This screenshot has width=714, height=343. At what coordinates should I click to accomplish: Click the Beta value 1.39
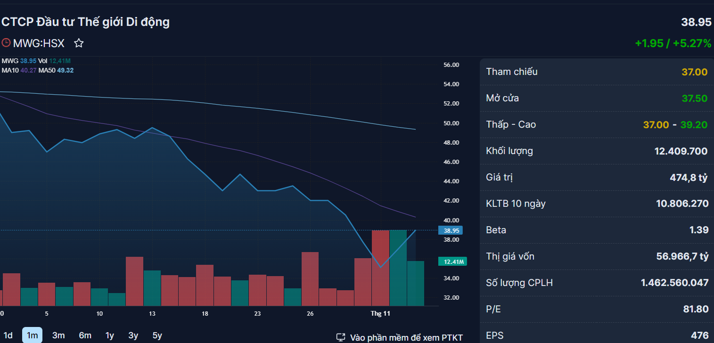699,230
